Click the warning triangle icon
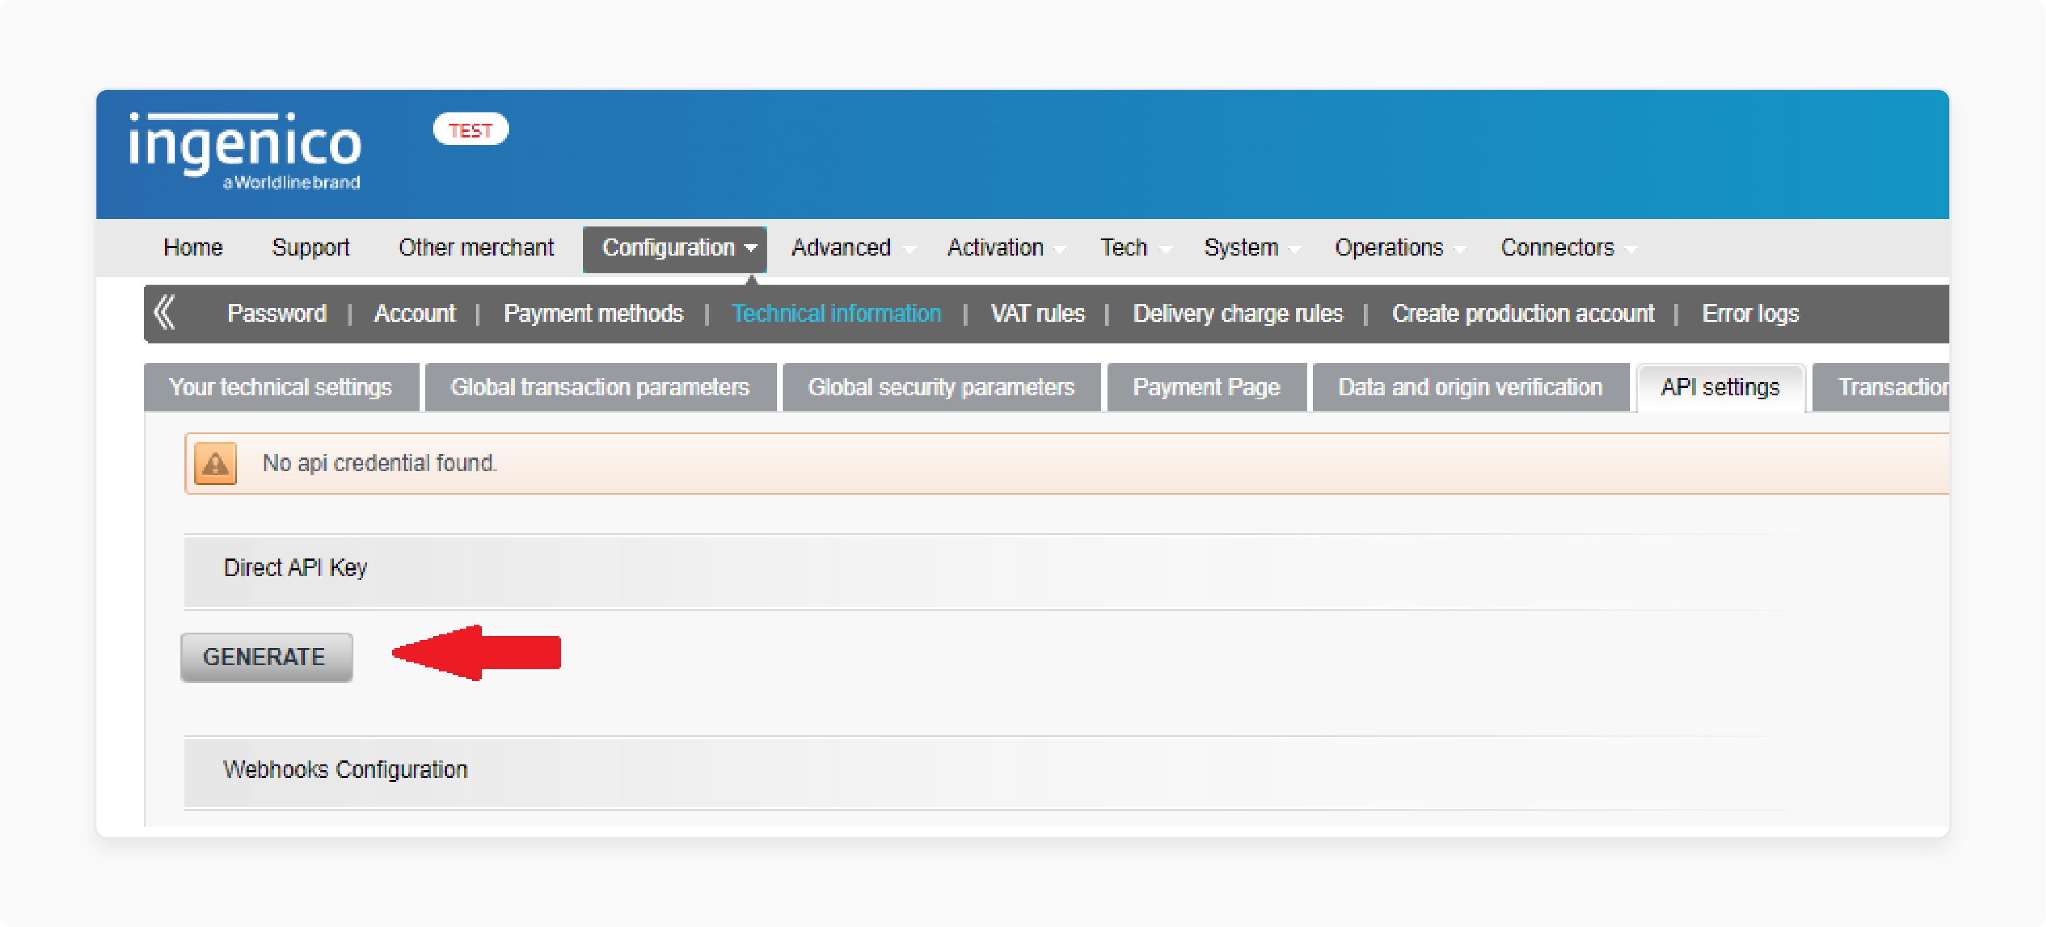The width and height of the screenshot is (2046, 927). pyautogui.click(x=215, y=463)
